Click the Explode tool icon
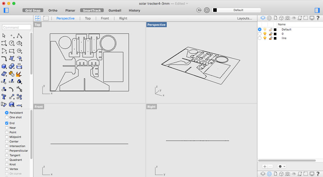Image resolution: width=323 pixels, height=177 pixels. (x=19, y=74)
